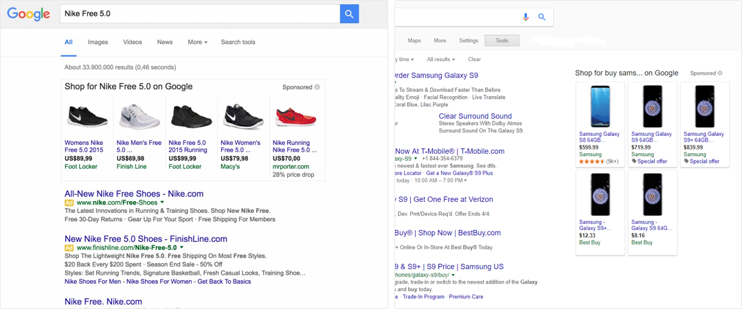The image size is (742, 309).
Task: Open Clear Surround Sound link
Action: (475, 116)
